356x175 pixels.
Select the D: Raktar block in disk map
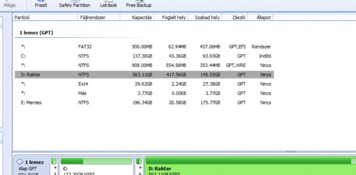250,166
